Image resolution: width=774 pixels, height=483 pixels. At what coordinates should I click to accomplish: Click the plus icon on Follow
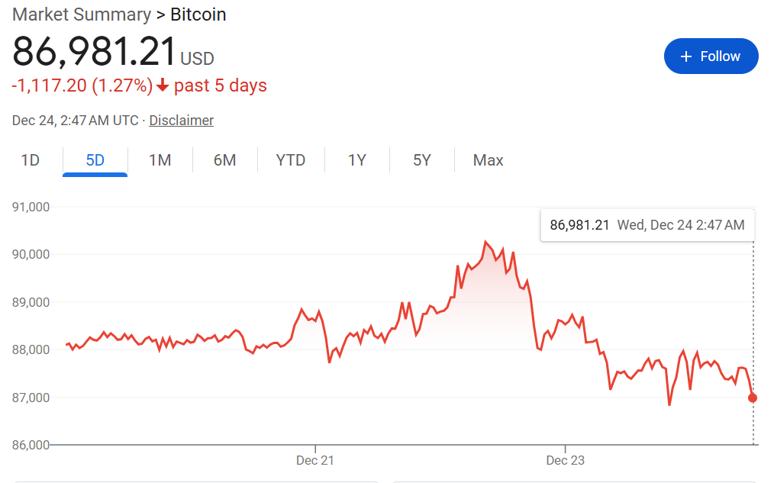click(x=685, y=56)
